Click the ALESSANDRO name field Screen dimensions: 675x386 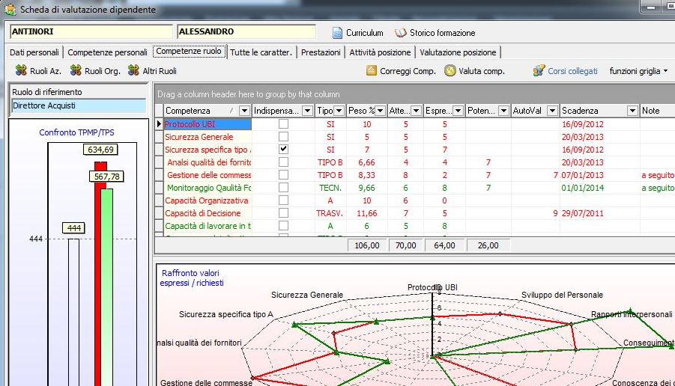point(246,31)
